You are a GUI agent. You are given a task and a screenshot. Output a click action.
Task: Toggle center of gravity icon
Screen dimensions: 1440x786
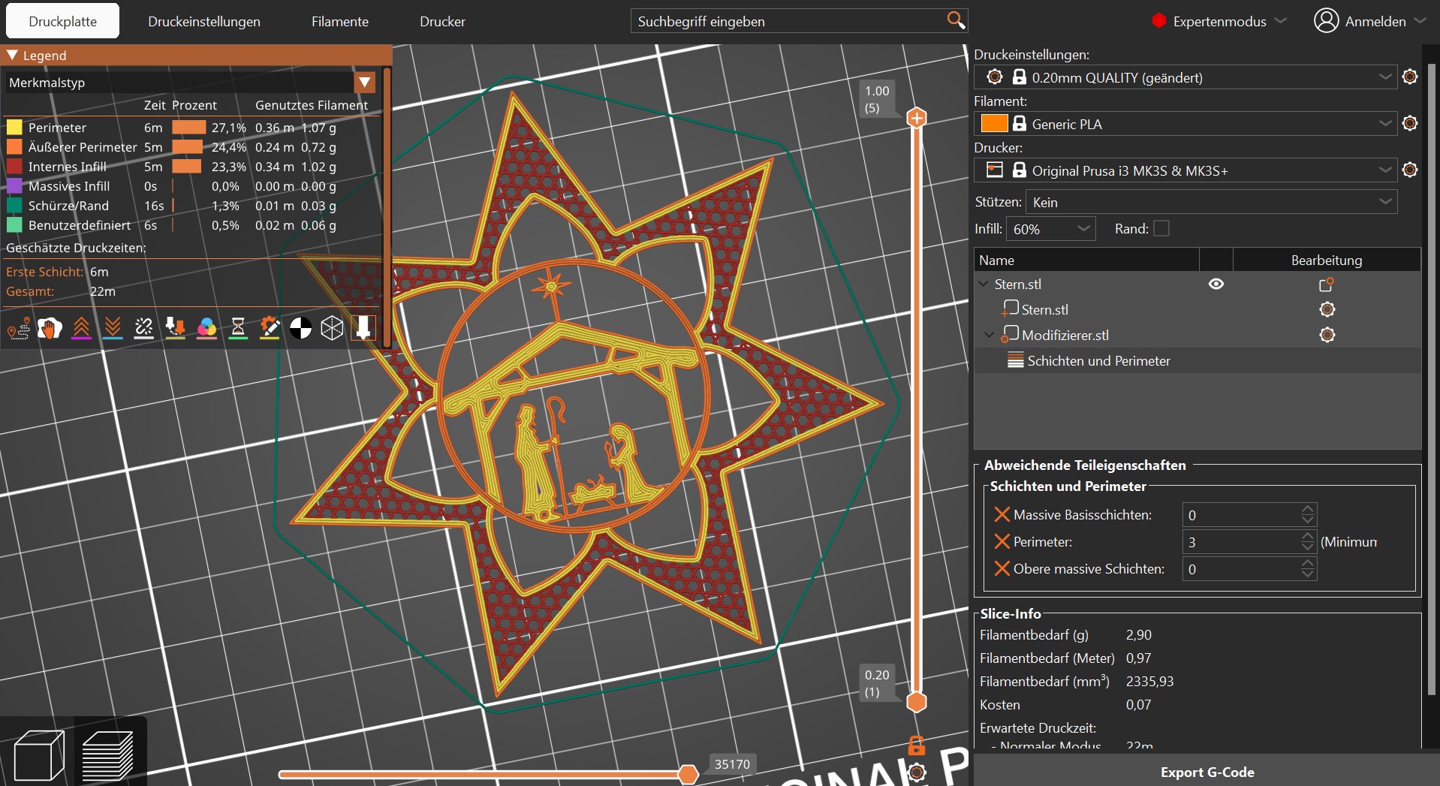point(301,328)
